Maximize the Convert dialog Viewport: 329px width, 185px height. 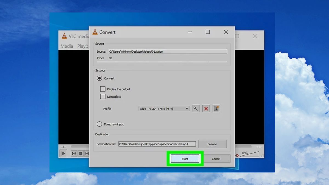(208, 32)
